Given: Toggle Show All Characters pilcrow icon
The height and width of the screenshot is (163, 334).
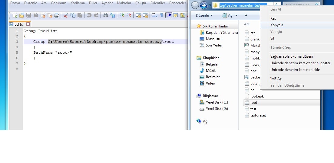Looking at the screenshot, I should click(161, 15).
